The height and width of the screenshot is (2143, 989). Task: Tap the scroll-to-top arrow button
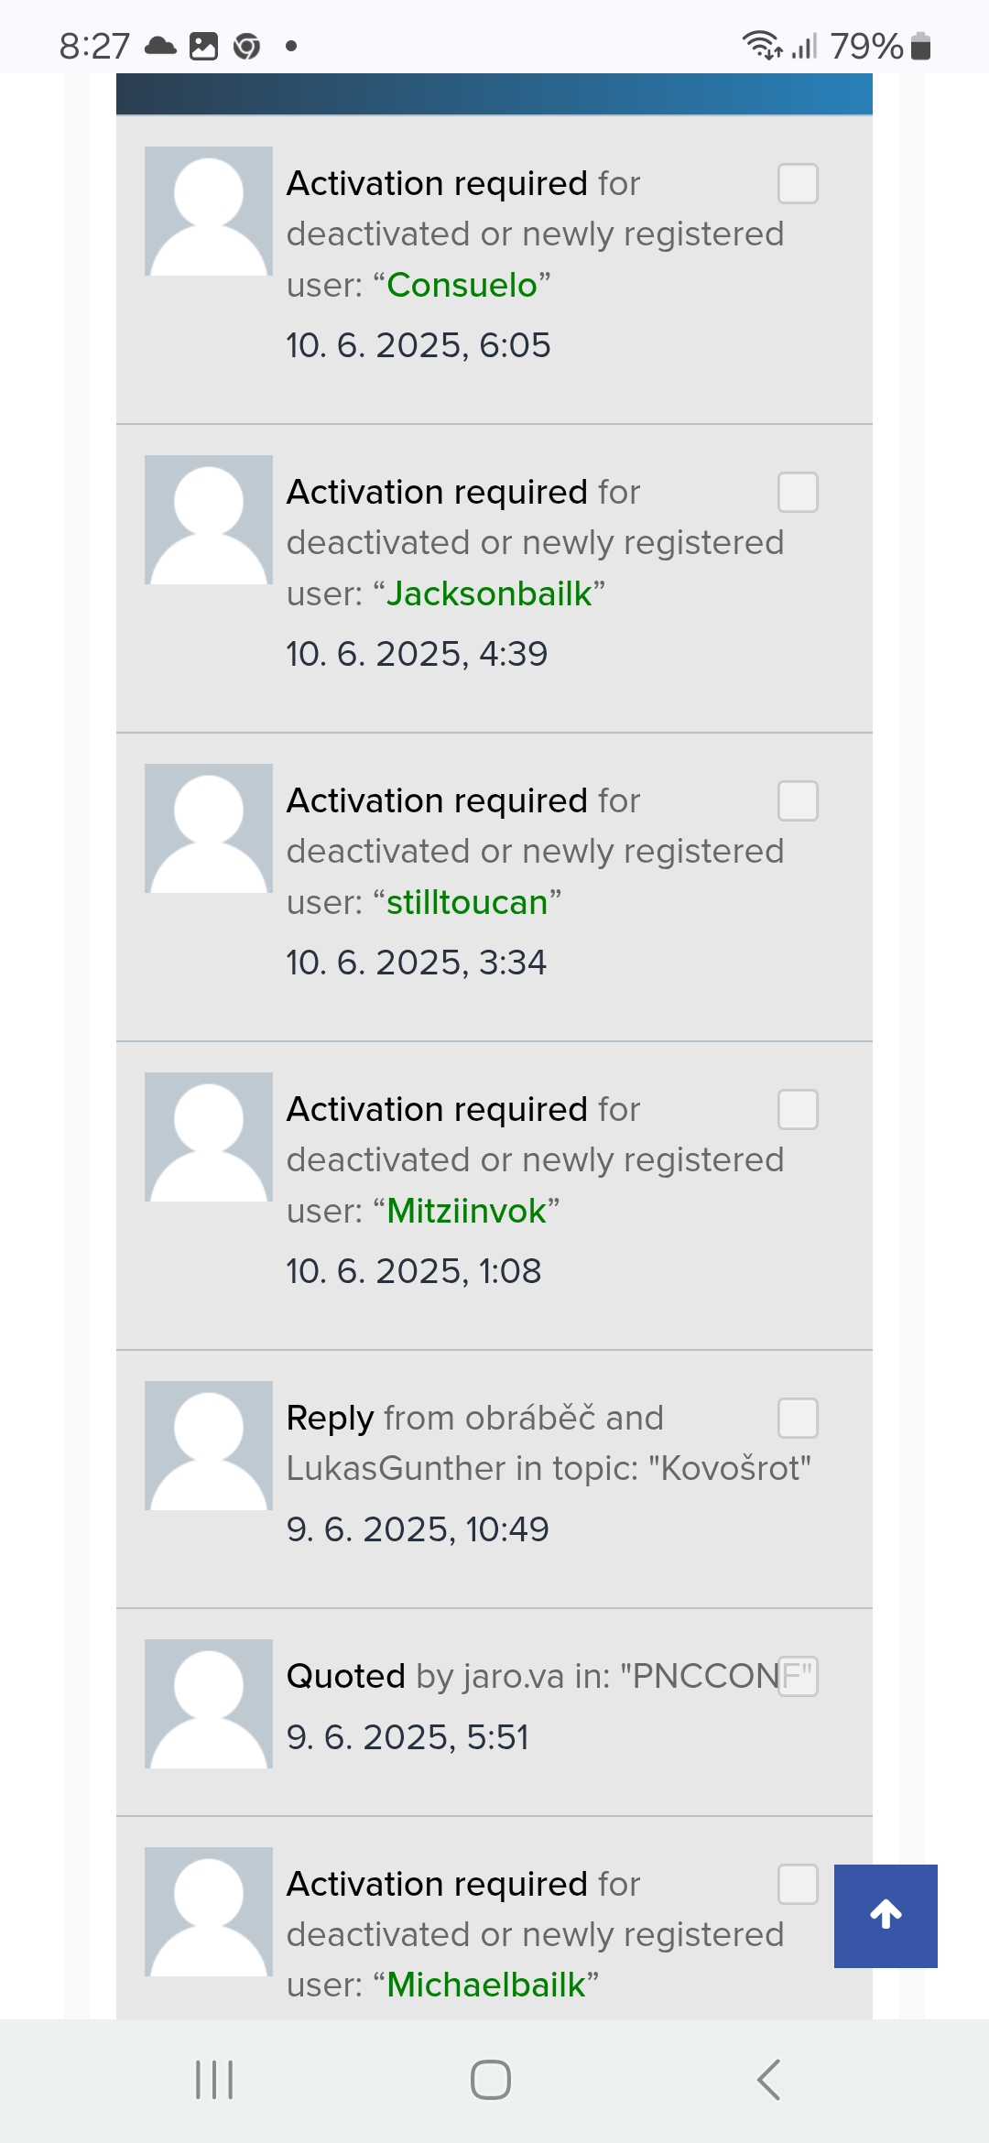pyautogui.click(x=886, y=1915)
